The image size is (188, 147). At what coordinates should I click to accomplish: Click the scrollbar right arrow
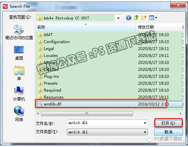click(180, 114)
